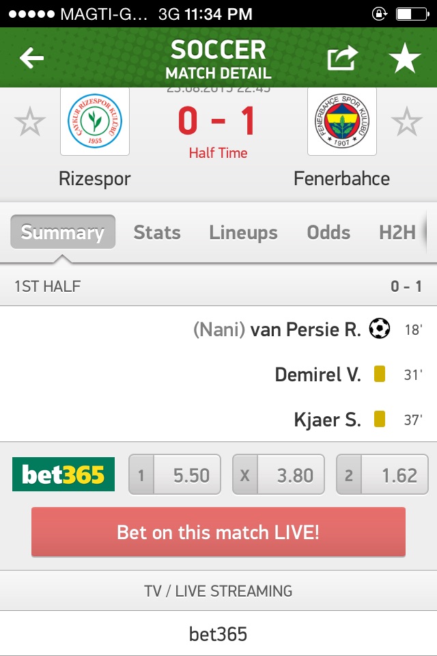Toggle favorite star next to Rizespor
The width and height of the screenshot is (437, 656).
[x=30, y=123]
